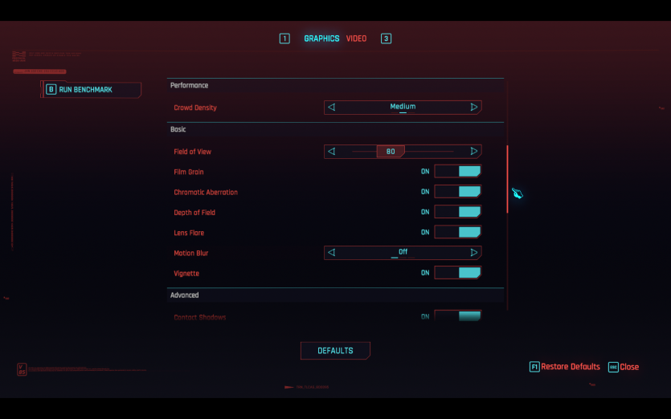Toggle Film Grain off
This screenshot has height=419, width=671.
point(457,172)
